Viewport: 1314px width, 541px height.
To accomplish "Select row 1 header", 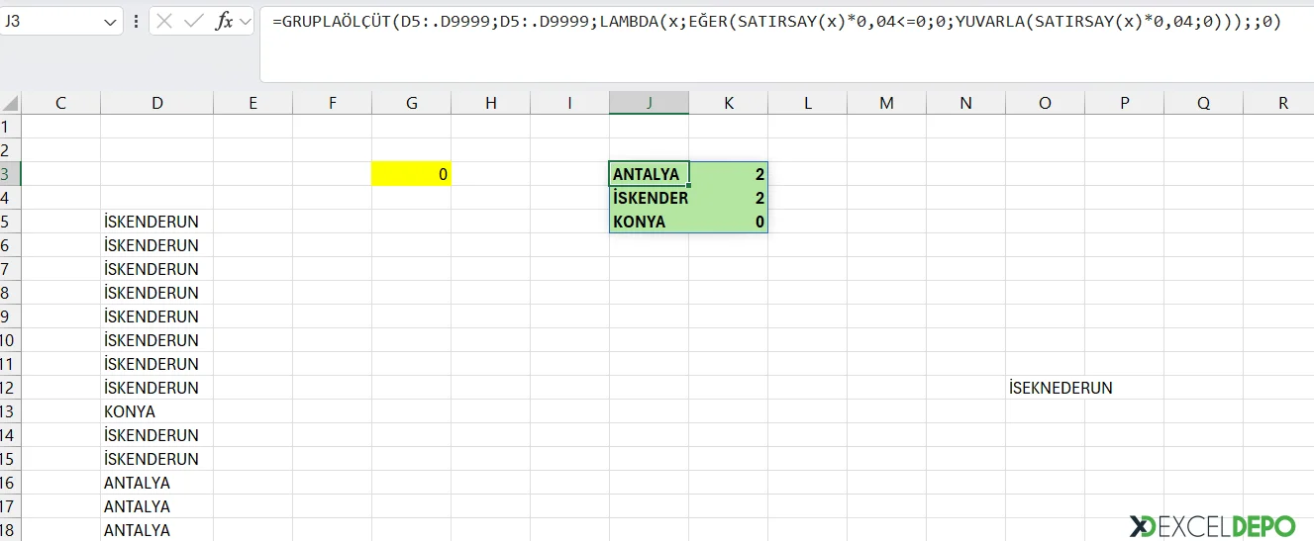I will click(10, 127).
